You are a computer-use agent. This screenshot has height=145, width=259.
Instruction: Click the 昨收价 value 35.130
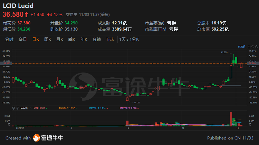click(71, 29)
